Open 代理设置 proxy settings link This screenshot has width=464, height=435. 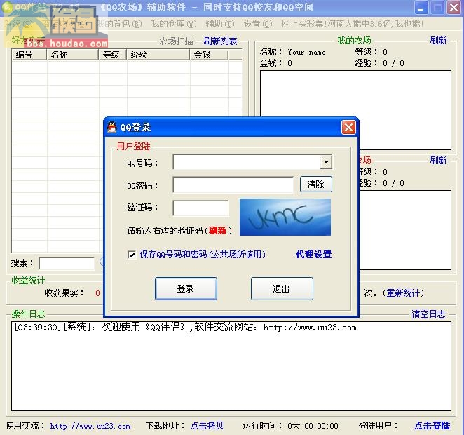pyautogui.click(x=314, y=255)
